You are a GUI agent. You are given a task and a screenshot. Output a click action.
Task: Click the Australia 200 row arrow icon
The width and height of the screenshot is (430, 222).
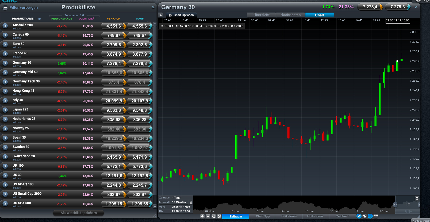point(5,26)
